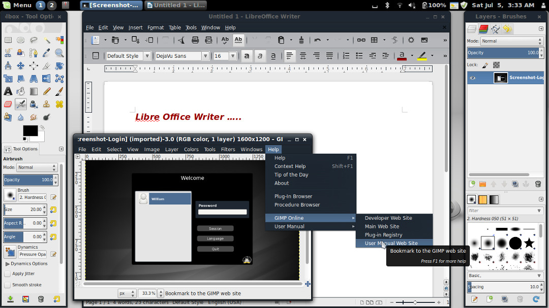Hide the Screenshot-Login layer eye icon
Screen dimensions: 549x308
[x=473, y=78]
